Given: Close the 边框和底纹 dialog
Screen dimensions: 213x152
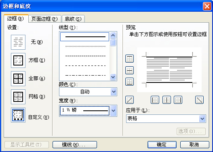Looking at the screenshot, I should (207, 6).
